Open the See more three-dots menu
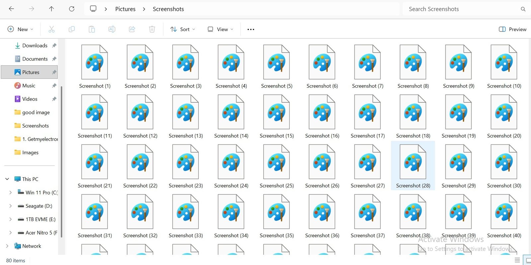The height and width of the screenshot is (265, 531). (251, 29)
